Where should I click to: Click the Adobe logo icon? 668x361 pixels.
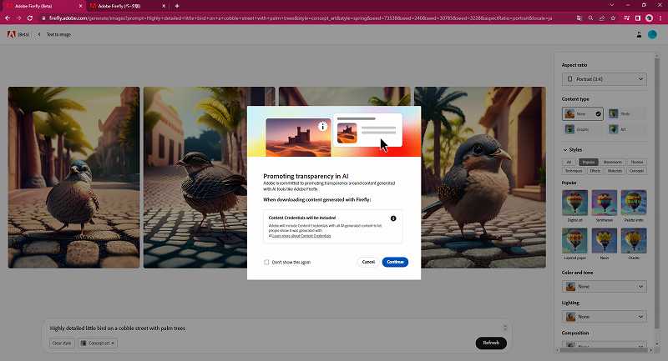click(x=11, y=34)
